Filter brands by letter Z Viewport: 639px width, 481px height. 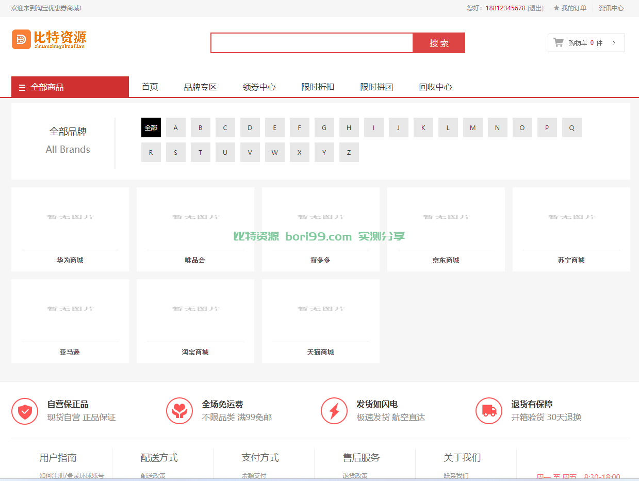coord(349,152)
